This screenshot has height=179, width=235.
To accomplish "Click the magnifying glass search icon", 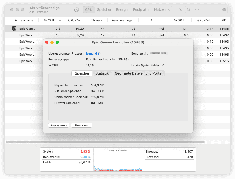I will pyautogui.click(x=189, y=10).
